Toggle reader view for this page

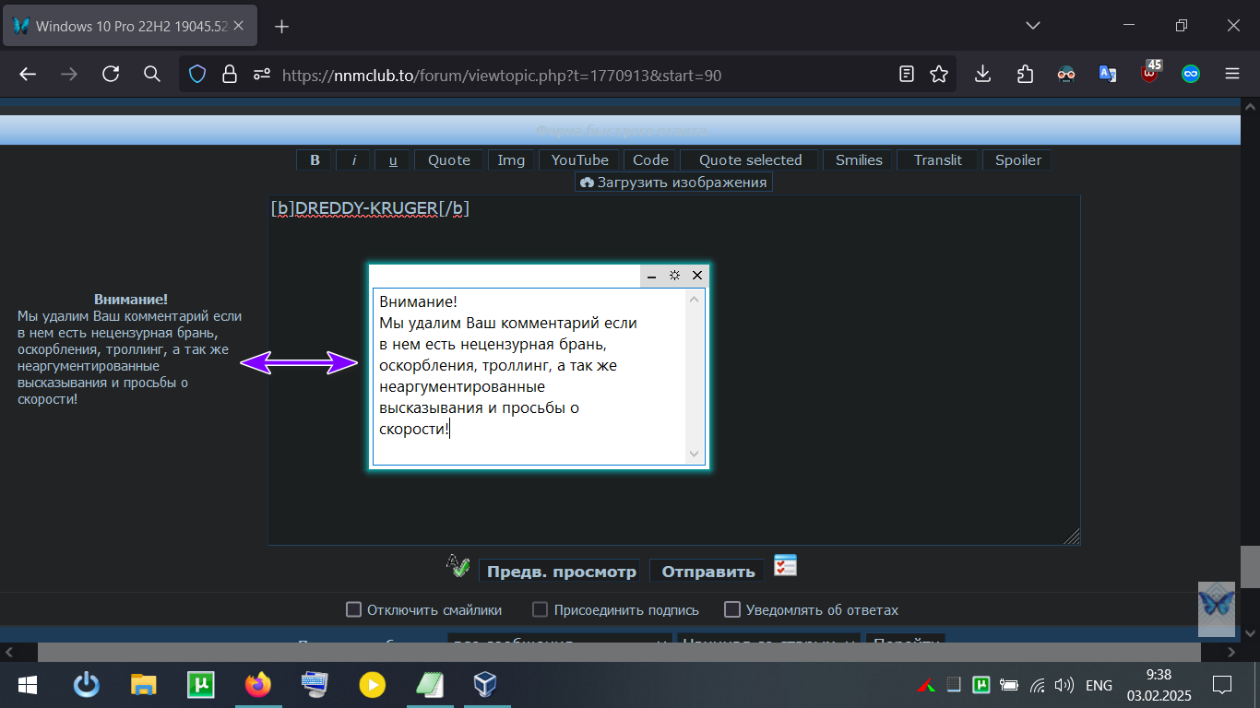[907, 75]
